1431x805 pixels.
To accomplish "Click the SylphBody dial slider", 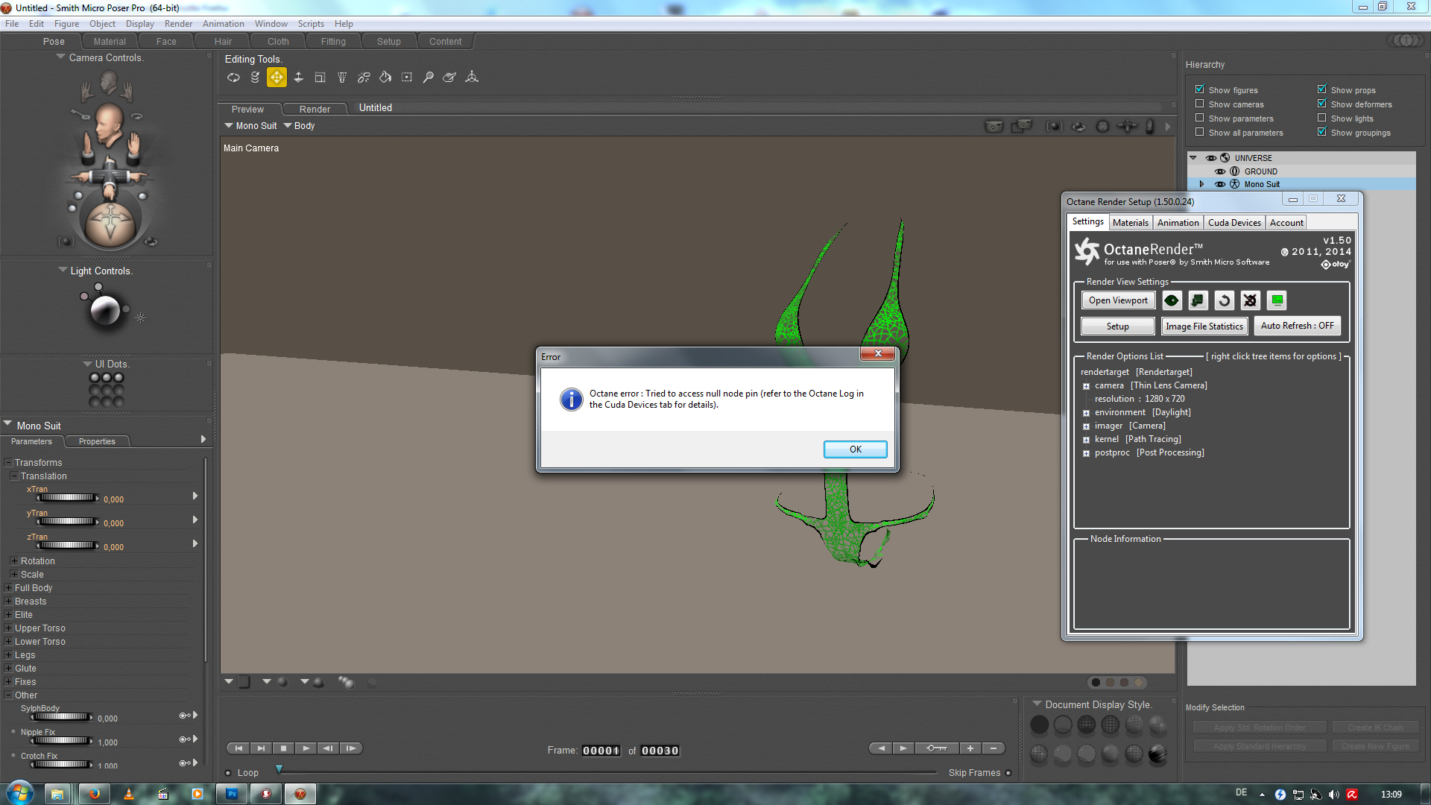I will click(61, 717).
